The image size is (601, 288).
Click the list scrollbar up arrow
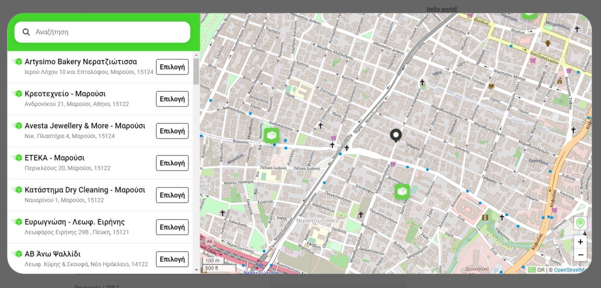coord(196,55)
